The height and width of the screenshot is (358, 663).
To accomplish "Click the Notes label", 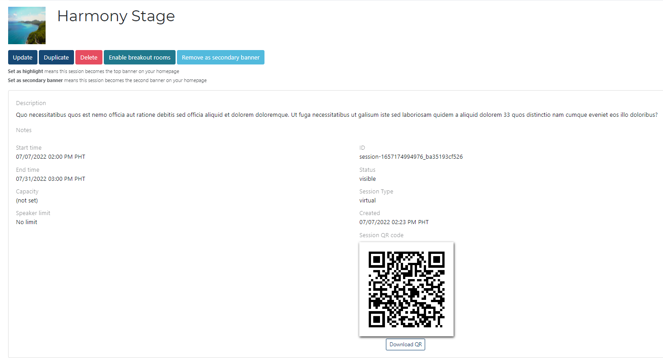I will click(x=24, y=130).
